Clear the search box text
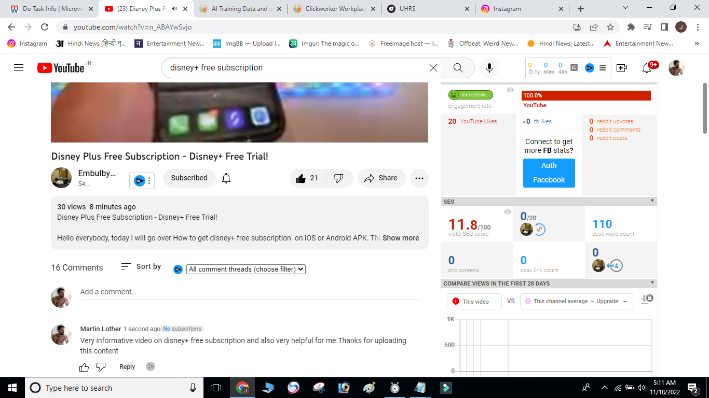Image resolution: width=709 pixels, height=398 pixels. [433, 68]
